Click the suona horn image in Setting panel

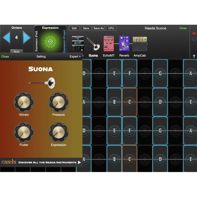point(41,83)
